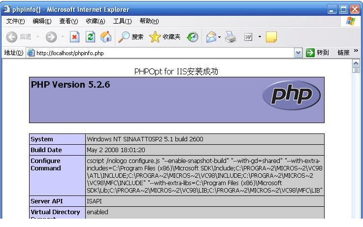This screenshot has width=363, height=227.
Task: Click 'Windows NT SINAATT0SP2 5.1 build 2600' value
Action: (x=145, y=139)
